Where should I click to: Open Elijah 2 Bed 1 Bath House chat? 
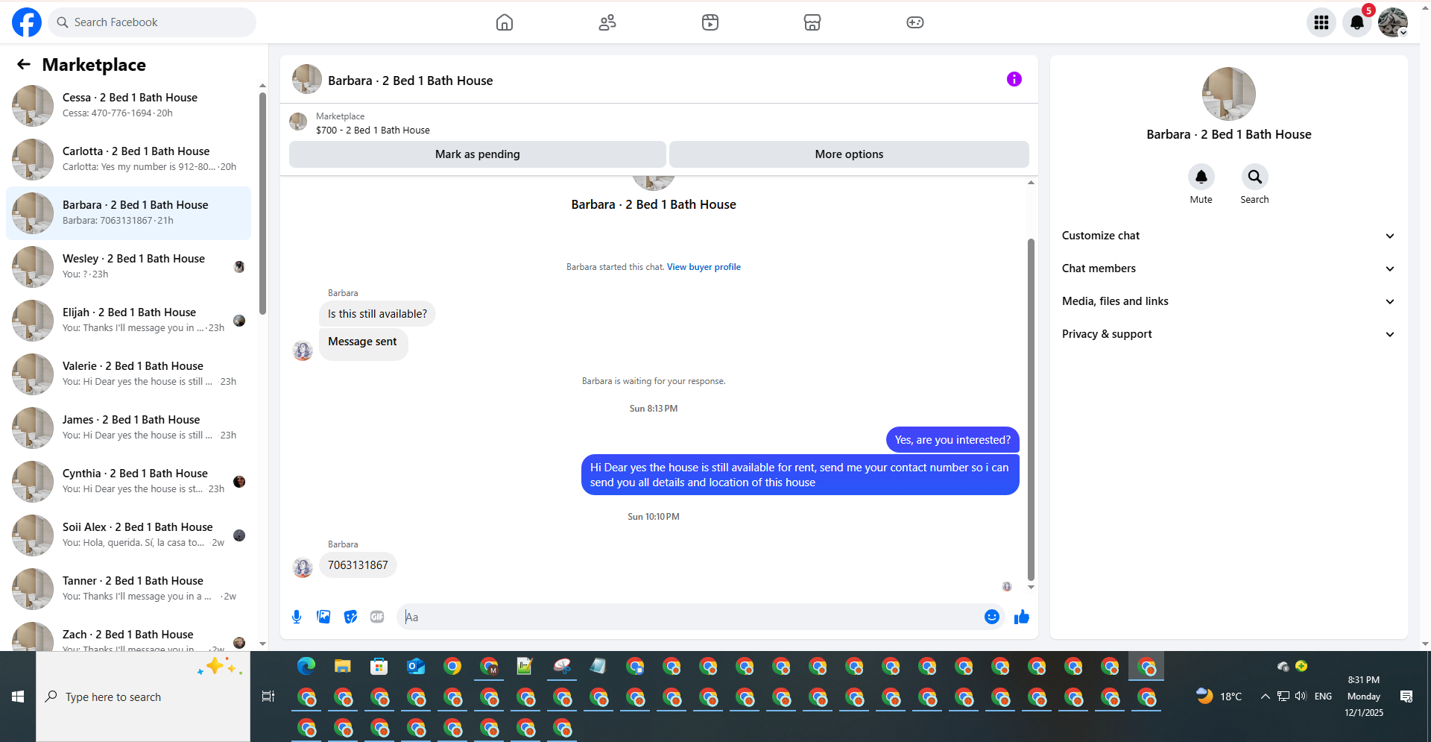128,320
